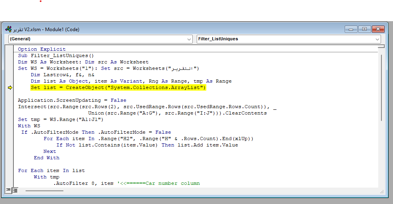Click 'If Not list.Contains' line

[x=147, y=145]
